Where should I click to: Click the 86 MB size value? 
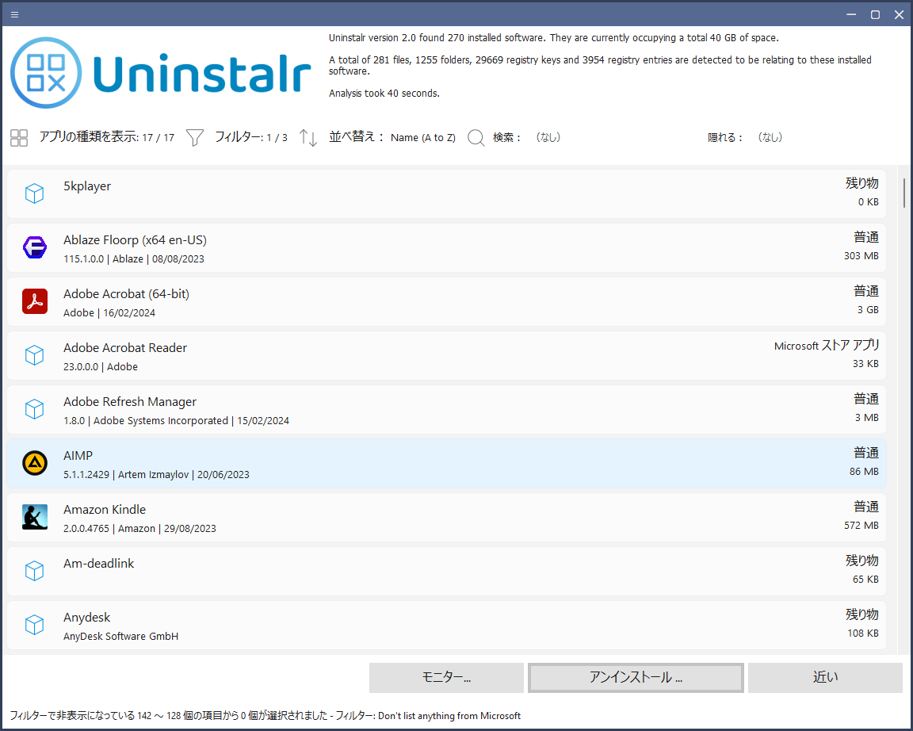click(864, 471)
